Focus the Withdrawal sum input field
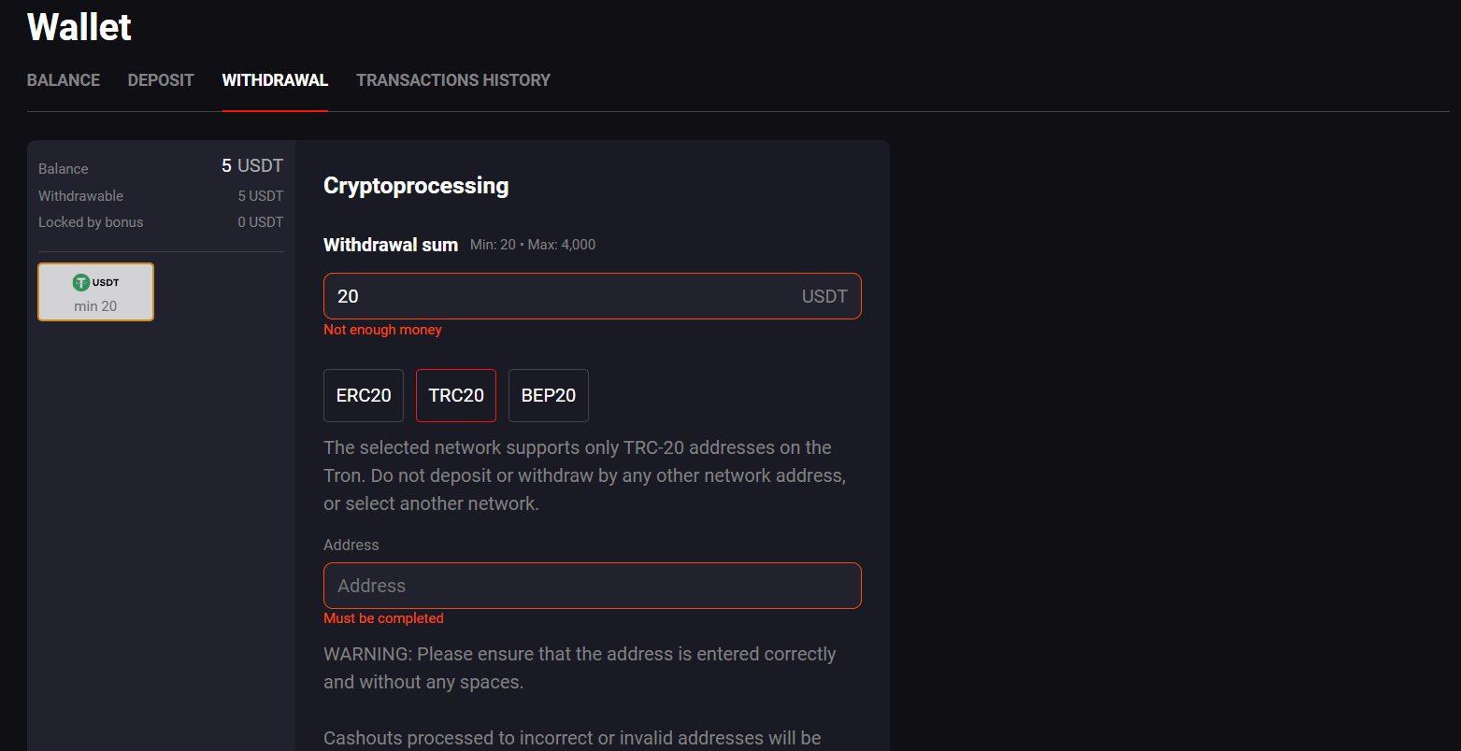1461x751 pixels. click(593, 296)
